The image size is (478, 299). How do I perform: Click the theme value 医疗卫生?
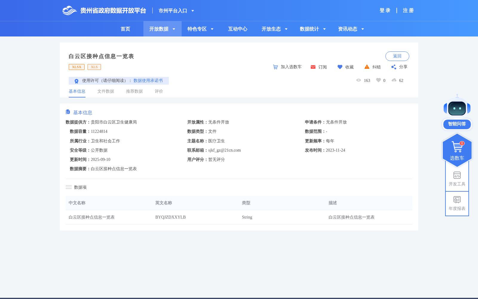(217, 141)
